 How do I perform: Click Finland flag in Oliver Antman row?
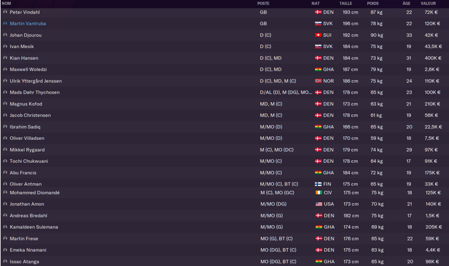pyautogui.click(x=318, y=184)
